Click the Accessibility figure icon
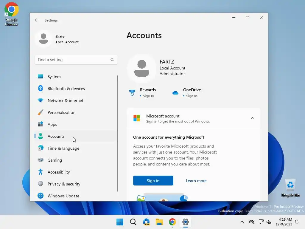The width and height of the screenshot is (305, 229). click(41, 172)
